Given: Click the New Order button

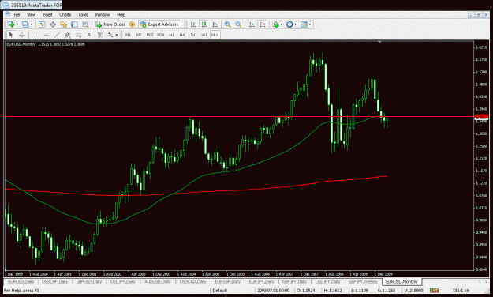Looking at the screenshot, I should (110, 24).
